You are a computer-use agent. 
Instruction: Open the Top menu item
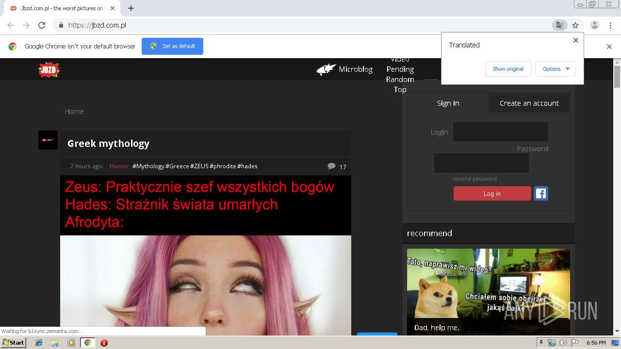pos(400,90)
